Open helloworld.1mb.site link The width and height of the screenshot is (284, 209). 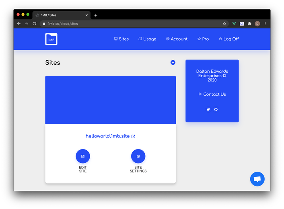110,136
